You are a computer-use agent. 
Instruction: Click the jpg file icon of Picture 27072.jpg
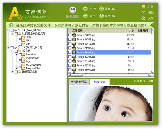[74, 35]
